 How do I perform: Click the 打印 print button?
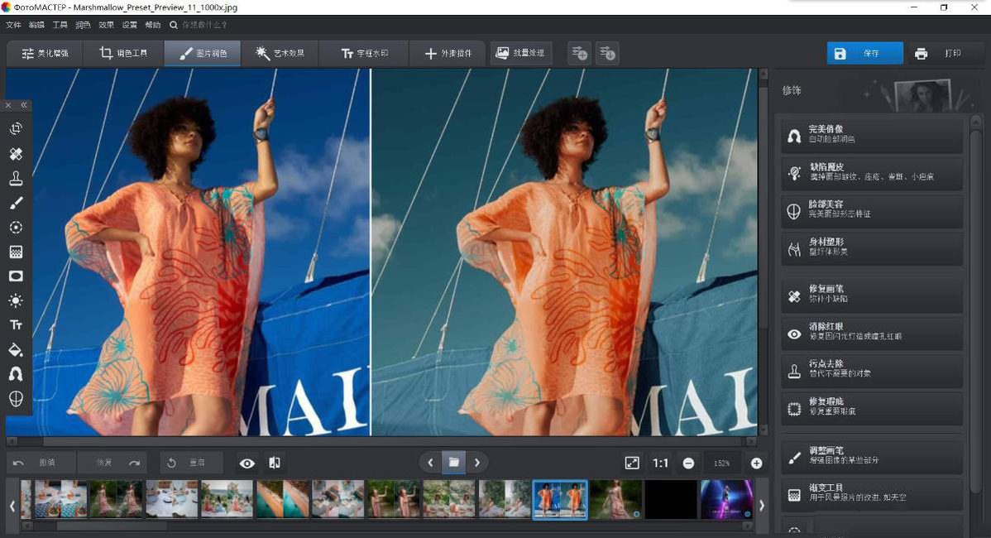pyautogui.click(x=944, y=54)
